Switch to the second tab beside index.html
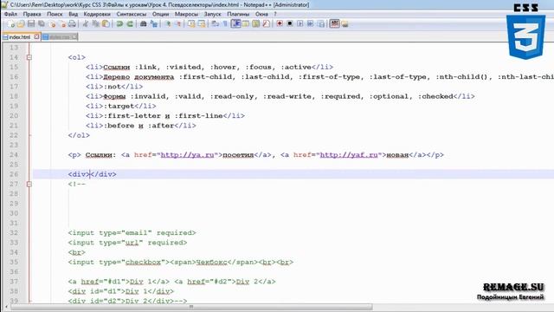 60,36
